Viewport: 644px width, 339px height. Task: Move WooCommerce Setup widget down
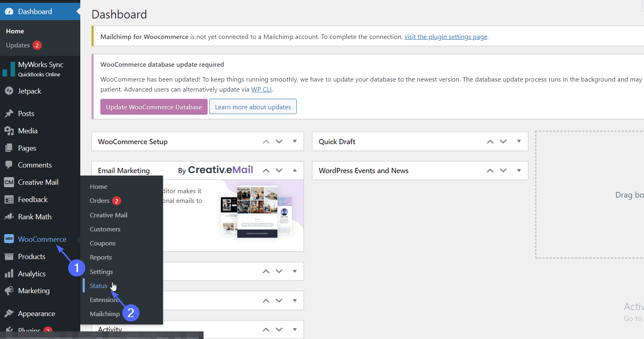tap(279, 142)
